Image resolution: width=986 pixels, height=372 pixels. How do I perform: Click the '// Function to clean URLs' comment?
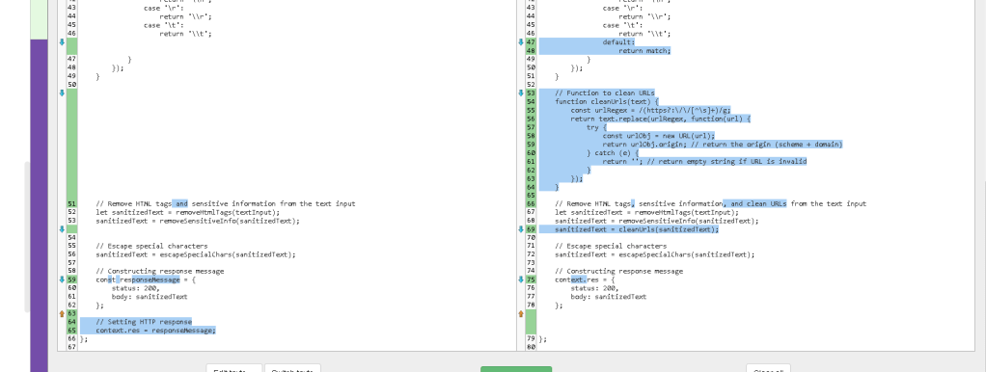pyautogui.click(x=604, y=93)
